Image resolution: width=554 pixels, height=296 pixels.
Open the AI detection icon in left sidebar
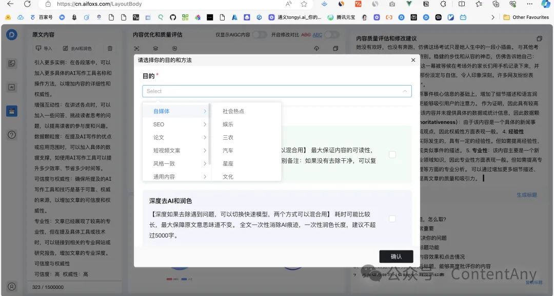pos(12,87)
